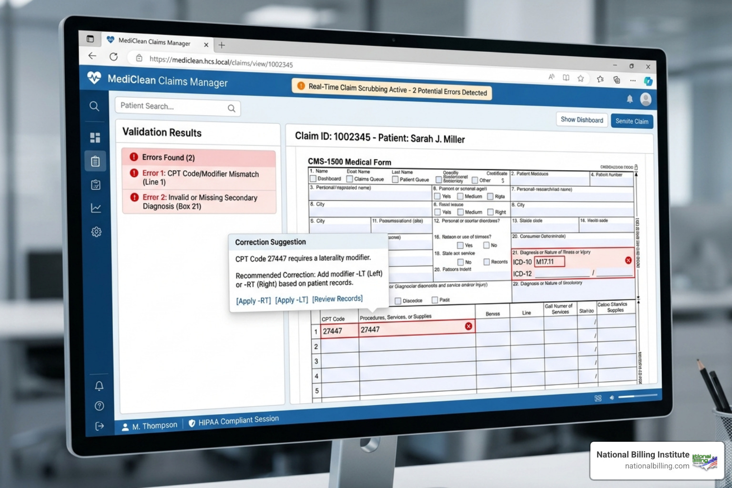The height and width of the screenshot is (488, 732).
Task: Open the browser settings and more menu
Action: click(632, 81)
